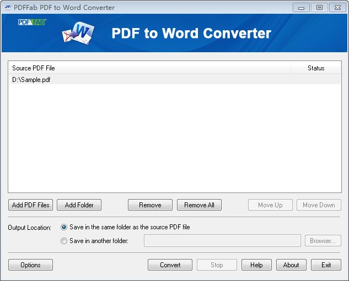Close the converter window
Image resolution: width=349 pixels, height=281 pixels.
coord(337,8)
